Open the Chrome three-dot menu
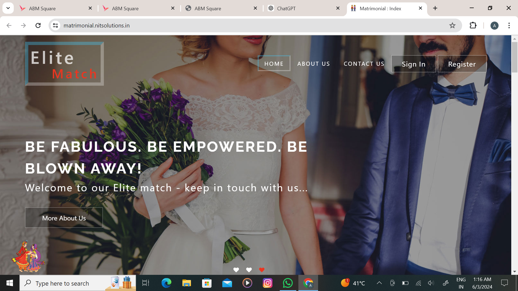This screenshot has height=291, width=518. click(509, 25)
